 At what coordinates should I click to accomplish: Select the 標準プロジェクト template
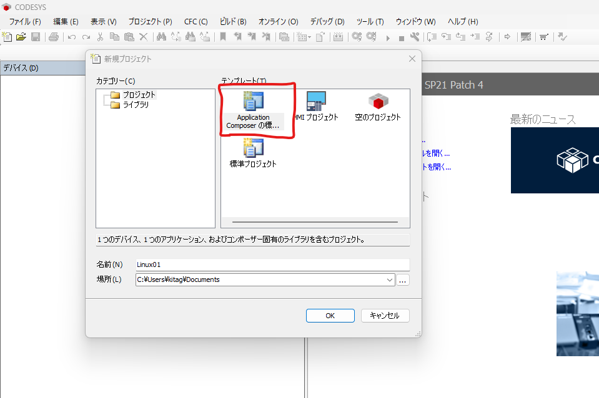tap(253, 153)
